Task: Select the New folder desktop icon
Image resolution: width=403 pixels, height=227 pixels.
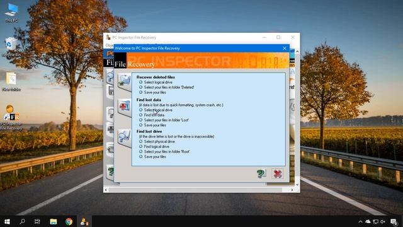Action: (11, 81)
